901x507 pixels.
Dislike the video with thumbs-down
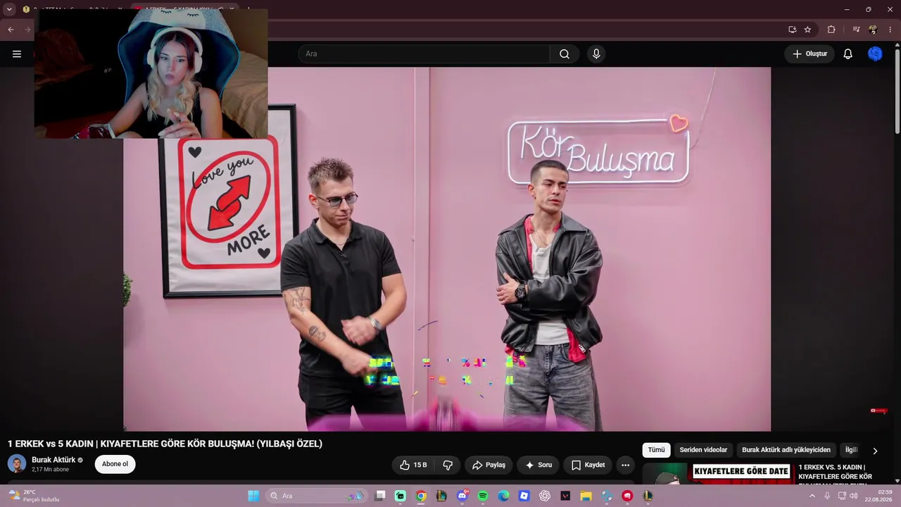(x=448, y=465)
